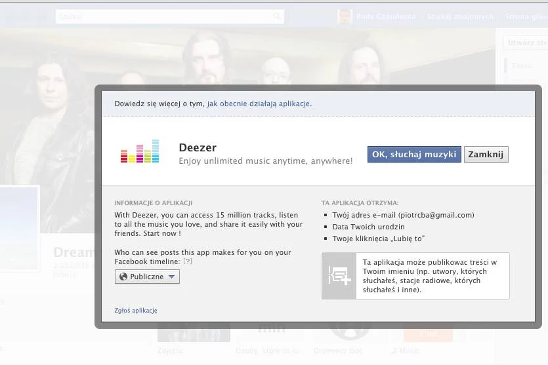This screenshot has width=548, height=365.
Task: Click the globe icon in the Publiczne selector
Action: (x=123, y=277)
